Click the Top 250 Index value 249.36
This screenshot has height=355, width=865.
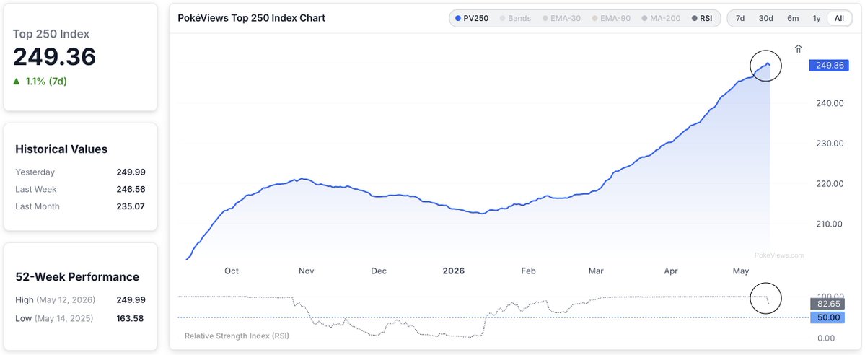pos(55,57)
